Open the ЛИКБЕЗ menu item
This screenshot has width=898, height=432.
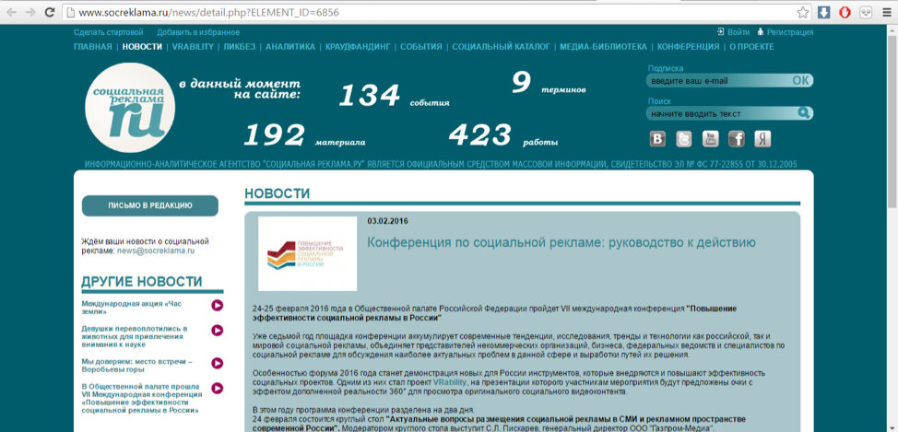pyautogui.click(x=240, y=47)
